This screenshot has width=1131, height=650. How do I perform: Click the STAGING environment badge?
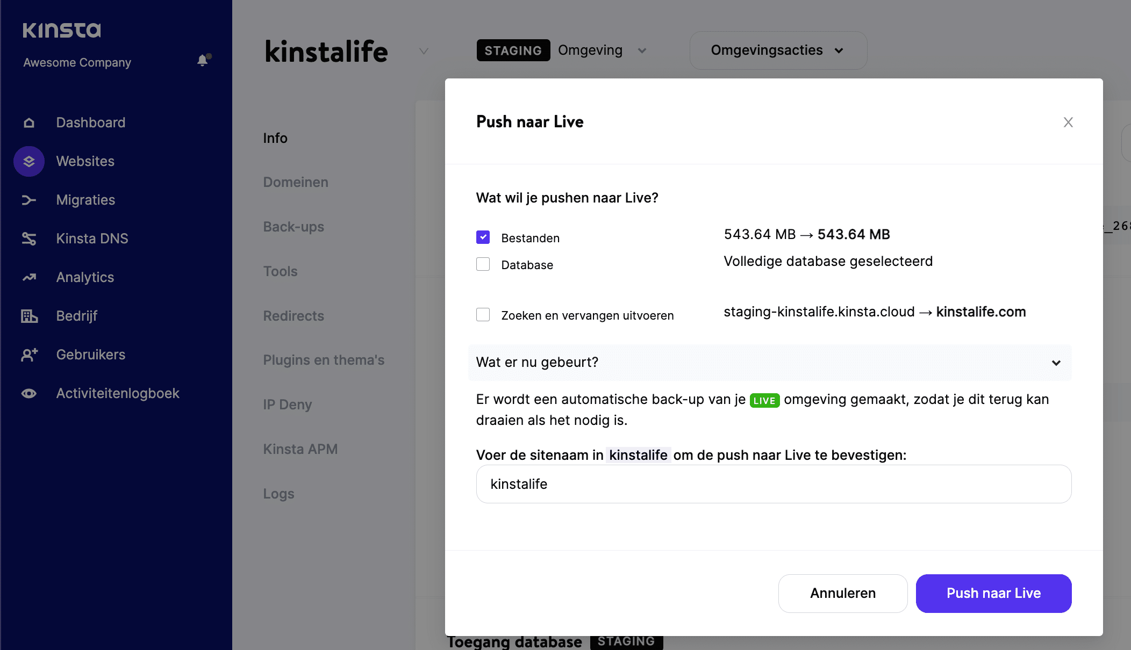pos(513,50)
